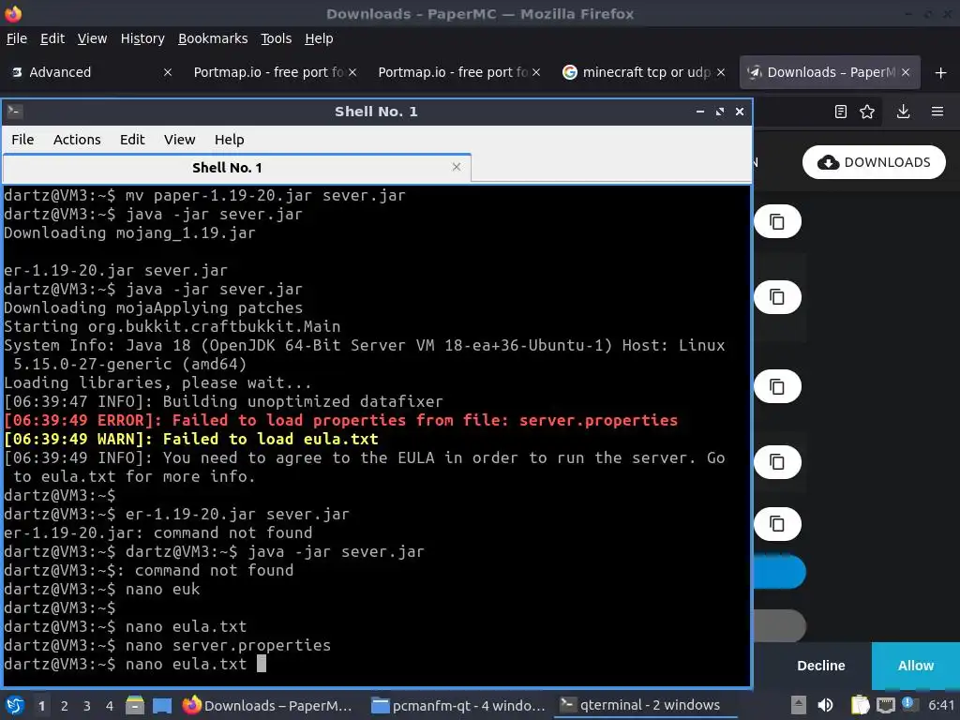Click the yellow 'Failed to load eula.txt' warning
960x720 pixels.
(x=191, y=439)
